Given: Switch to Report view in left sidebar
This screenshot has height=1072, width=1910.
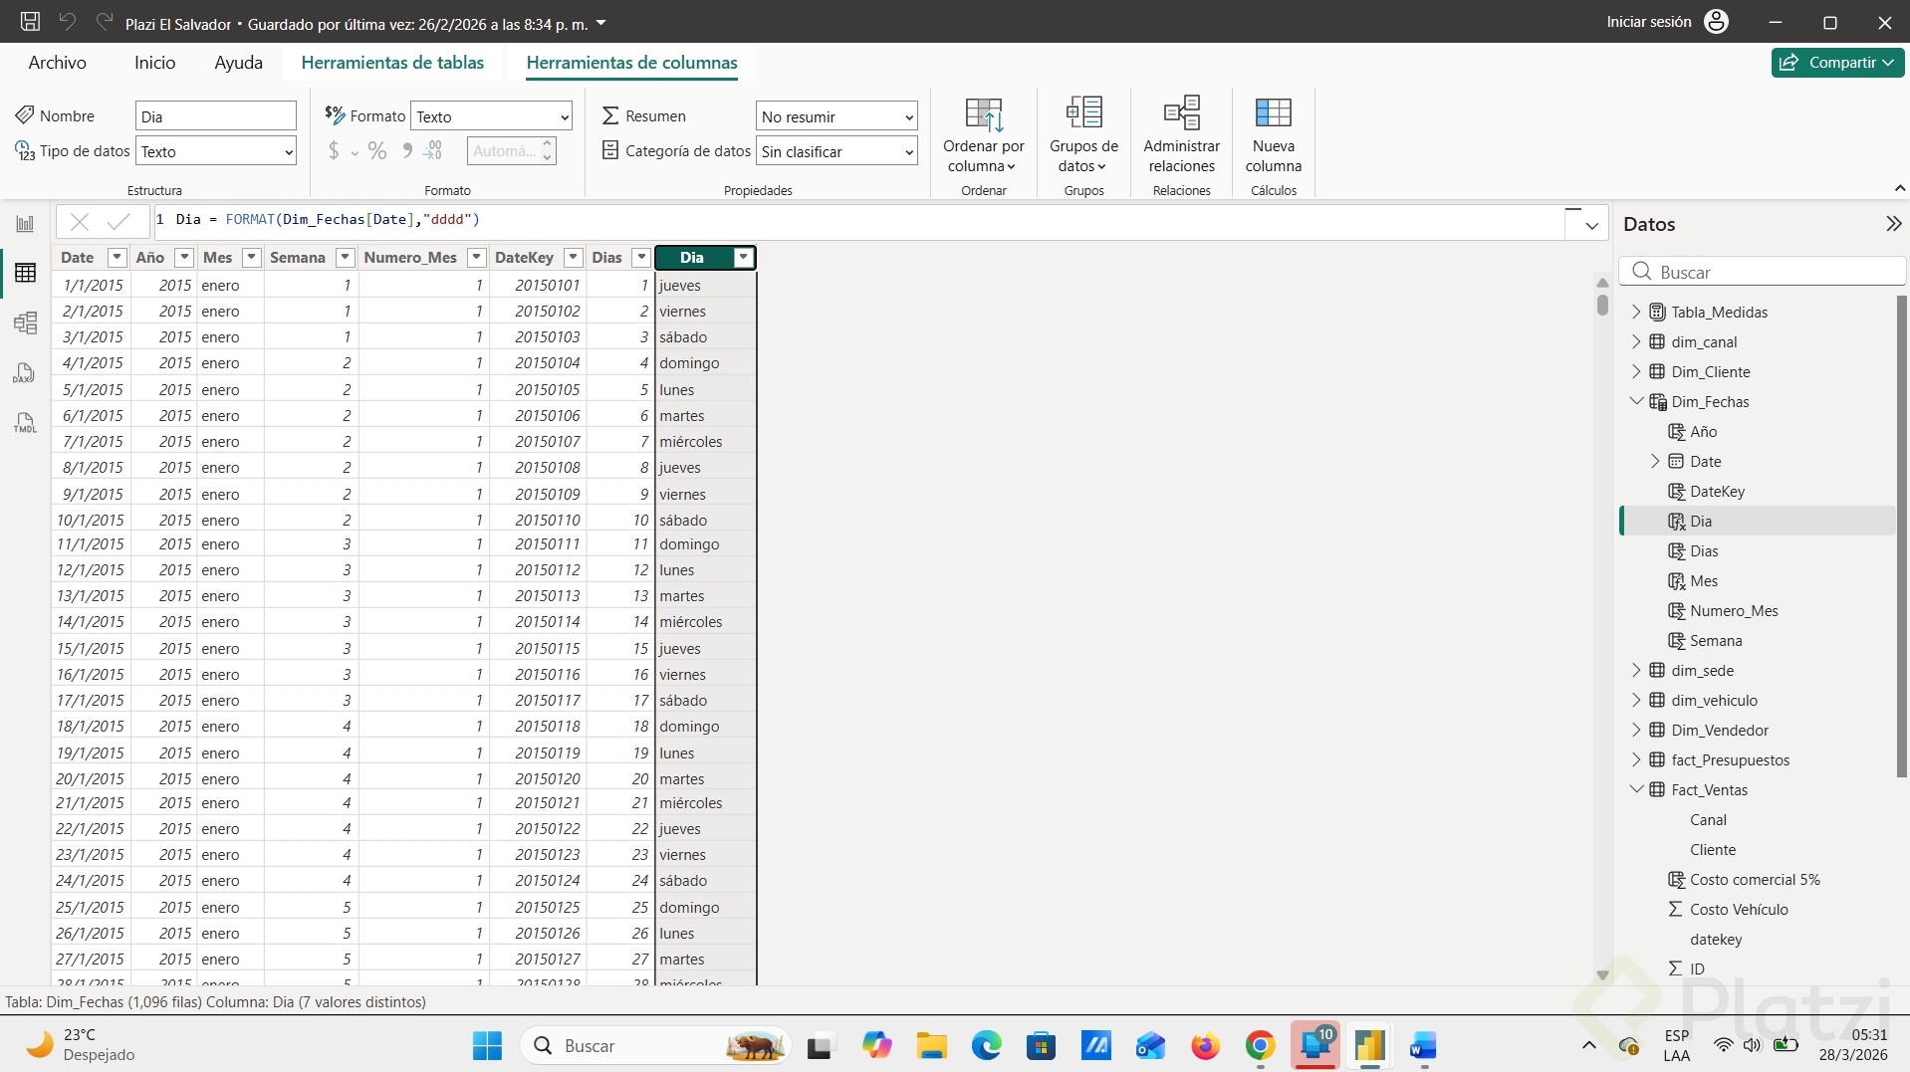Looking at the screenshot, I should pos(25,224).
